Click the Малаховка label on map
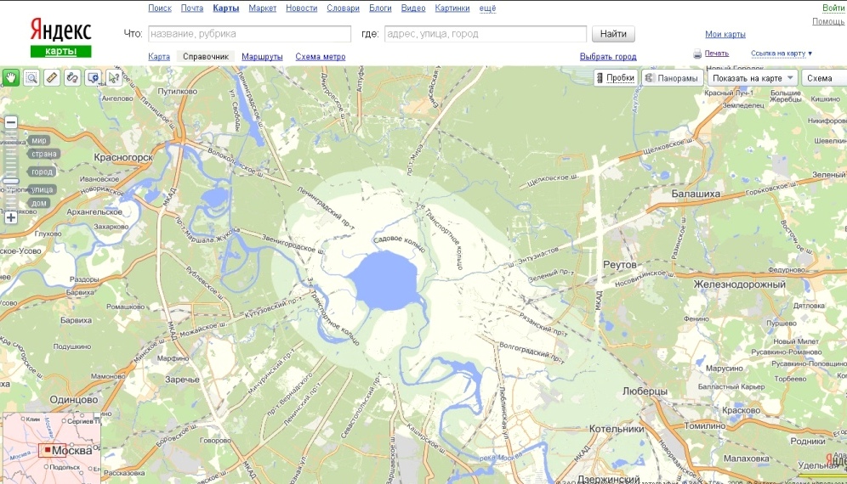The height and width of the screenshot is (484, 847). (x=746, y=459)
